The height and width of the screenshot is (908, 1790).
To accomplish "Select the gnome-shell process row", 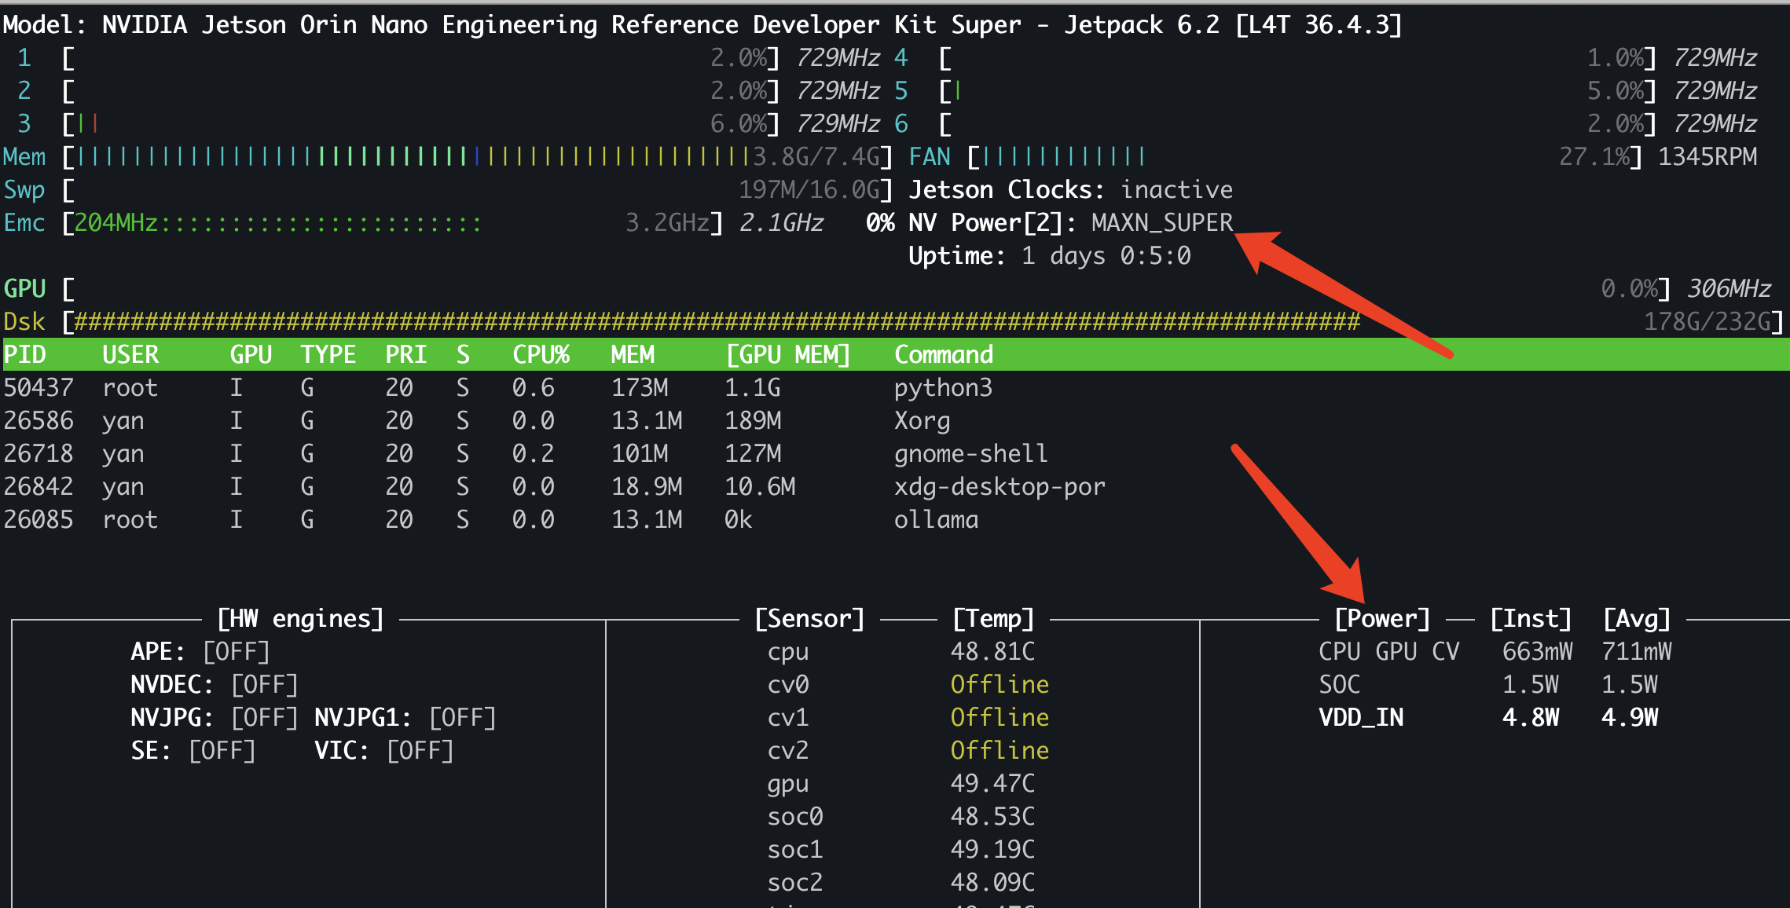I will 970,454.
